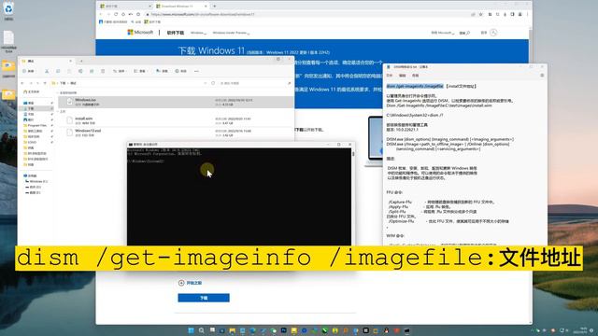Collapse the second date group above install.wim
This screenshot has width=598, height=336.
coord(58,112)
